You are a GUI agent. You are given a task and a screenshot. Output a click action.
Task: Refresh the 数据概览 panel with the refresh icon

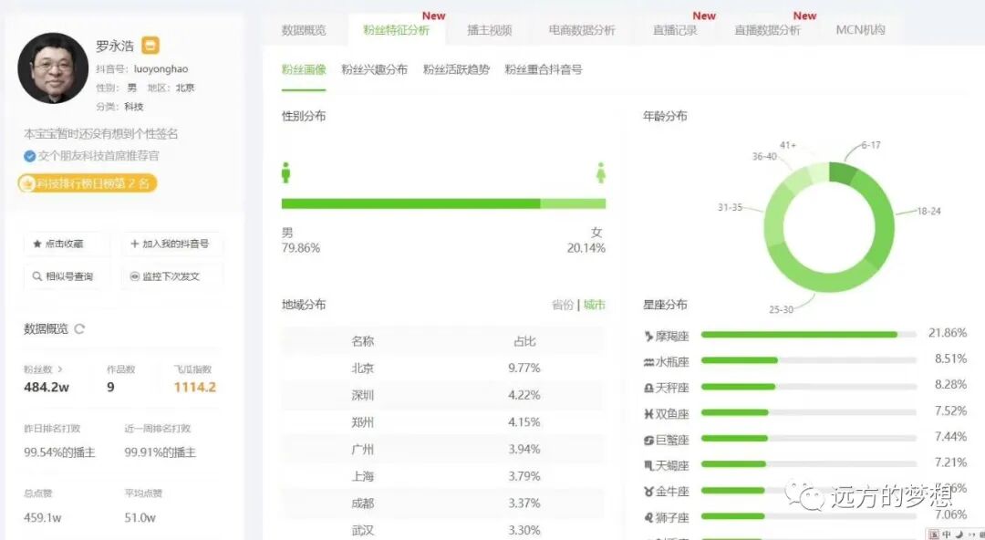[79, 328]
